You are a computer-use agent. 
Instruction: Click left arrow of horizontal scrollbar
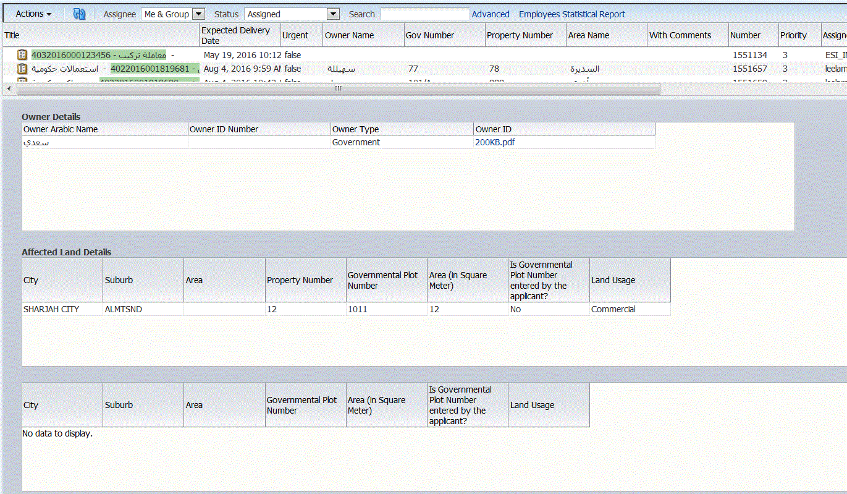click(9, 89)
